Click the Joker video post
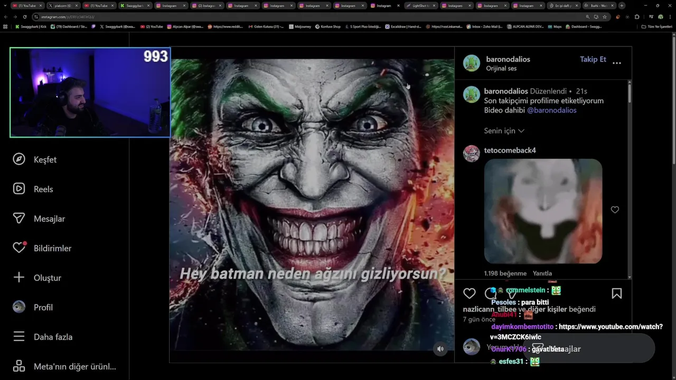The image size is (676, 380). coord(312,205)
